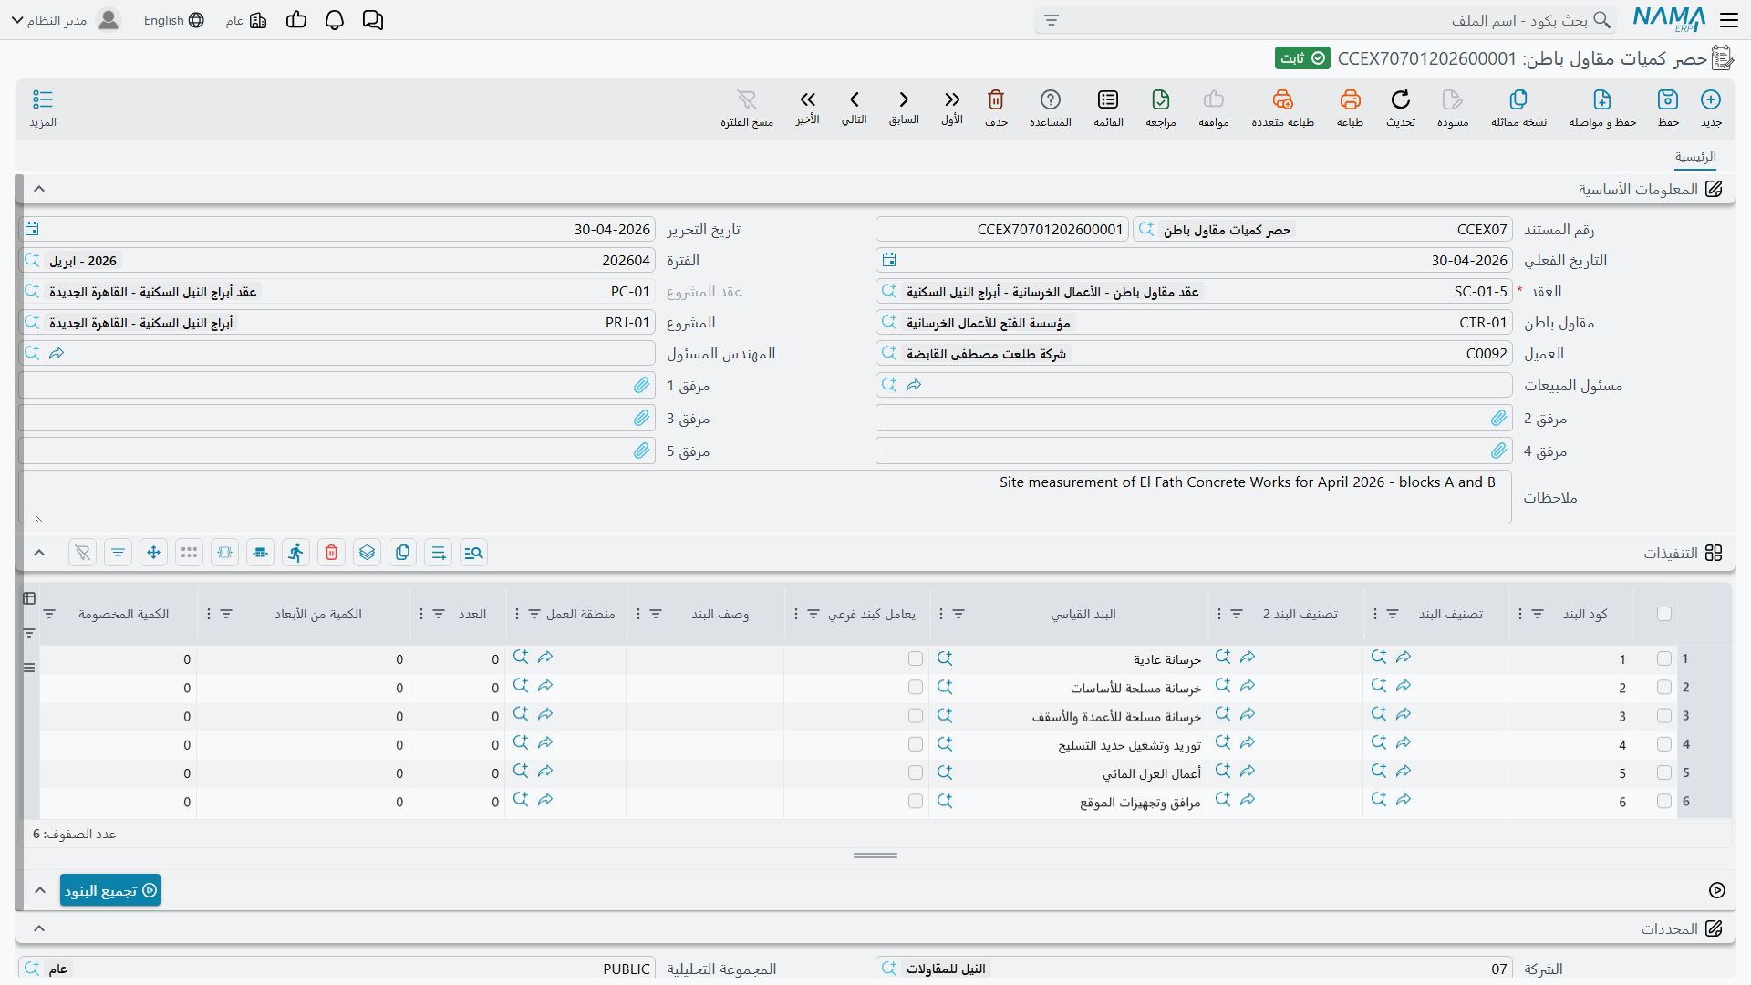Open column menu for منطقة العمل
This screenshot has height=985, width=1751.
(517, 614)
